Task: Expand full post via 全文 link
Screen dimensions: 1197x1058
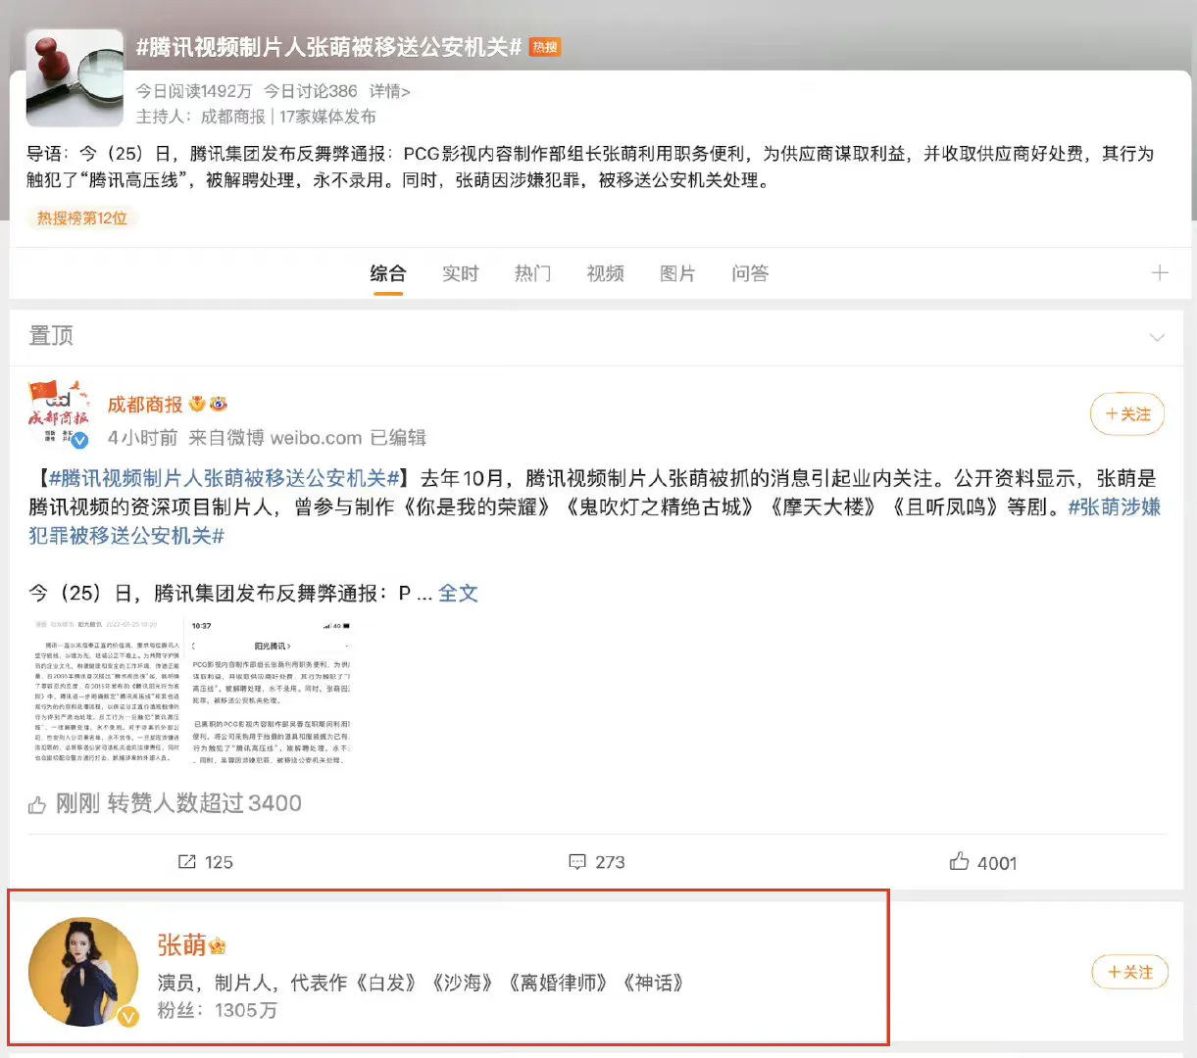Action: (458, 593)
